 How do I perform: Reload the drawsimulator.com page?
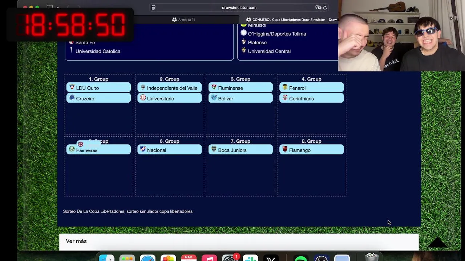pos(325,8)
